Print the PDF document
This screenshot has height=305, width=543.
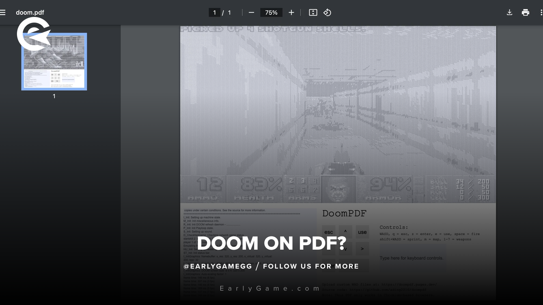[525, 12]
